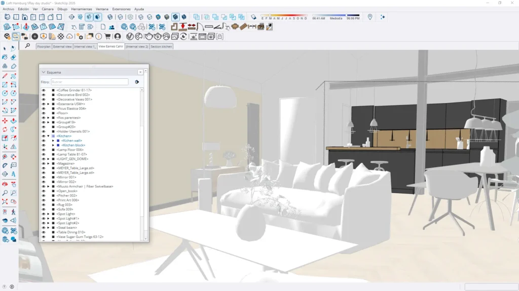Open the Herramientas menu

[x=82, y=9]
